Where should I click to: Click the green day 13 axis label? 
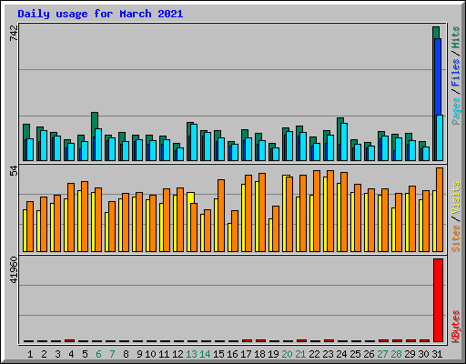[191, 354]
